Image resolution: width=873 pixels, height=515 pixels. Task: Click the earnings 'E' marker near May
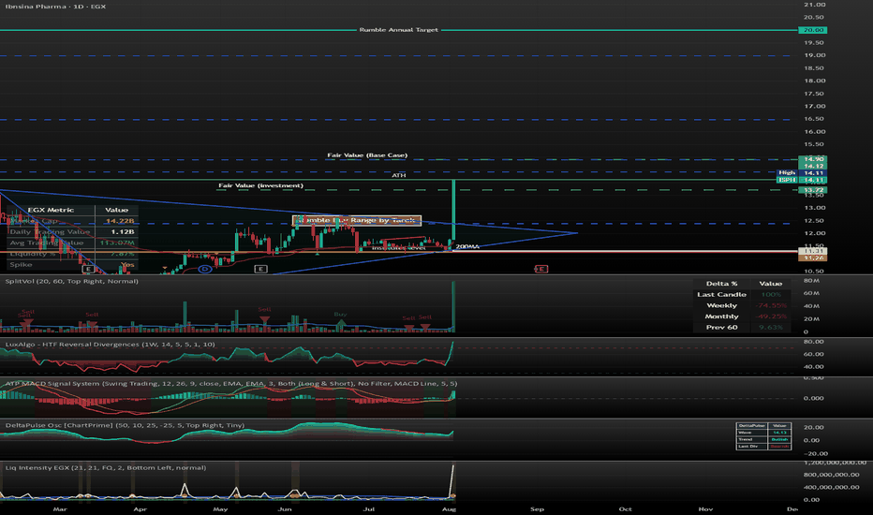260,269
